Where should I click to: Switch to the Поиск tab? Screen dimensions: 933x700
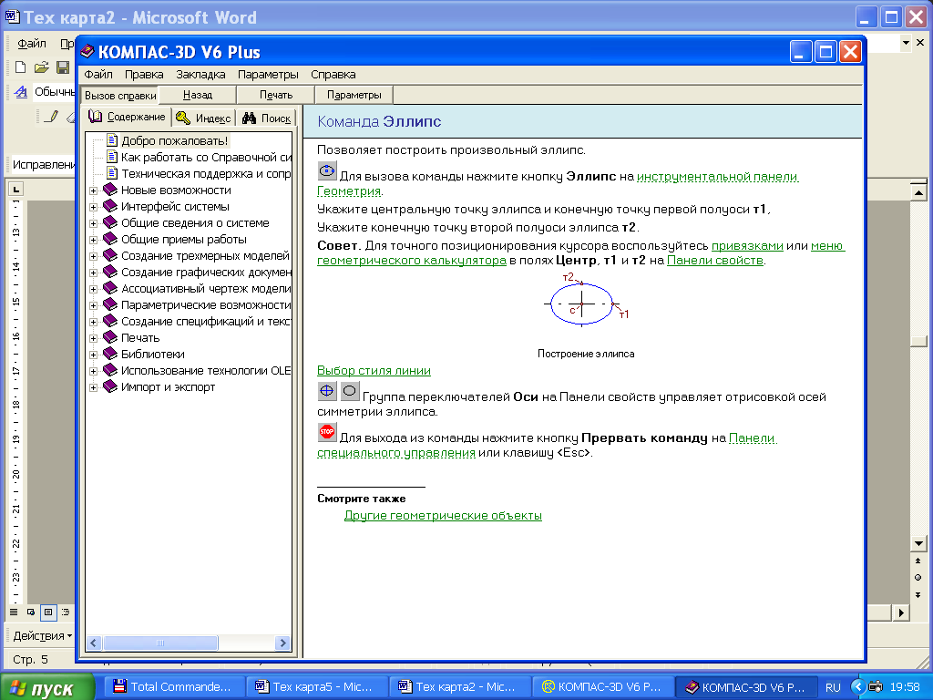267,118
